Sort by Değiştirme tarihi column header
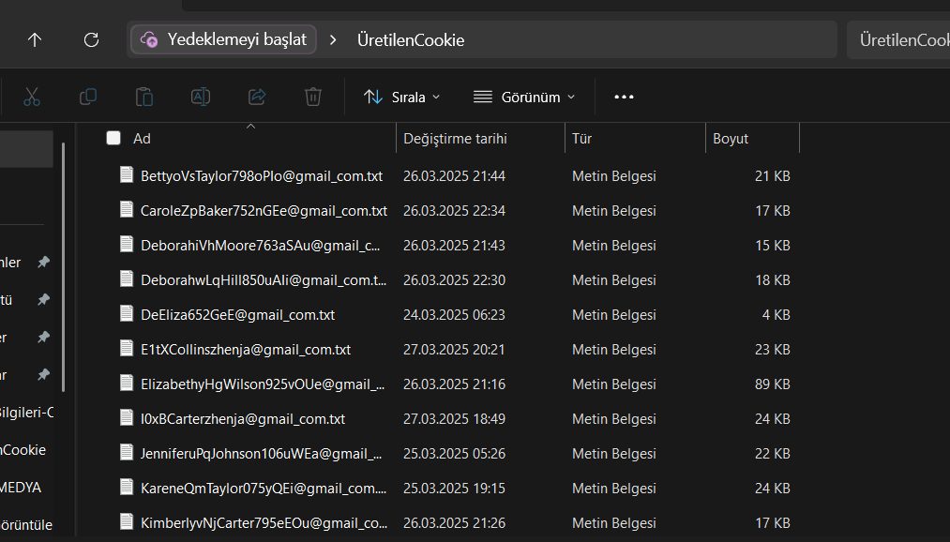Screen dimensions: 950x542 click(455, 139)
